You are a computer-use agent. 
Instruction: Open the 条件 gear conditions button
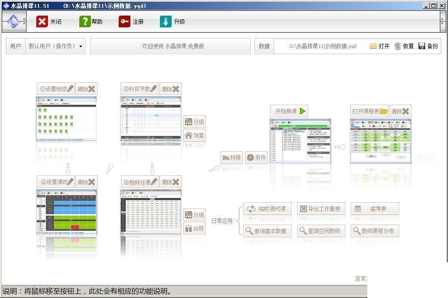256,158
